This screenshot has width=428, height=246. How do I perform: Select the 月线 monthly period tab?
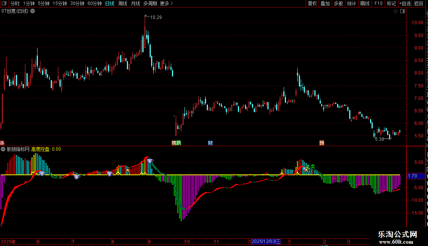(135, 3)
